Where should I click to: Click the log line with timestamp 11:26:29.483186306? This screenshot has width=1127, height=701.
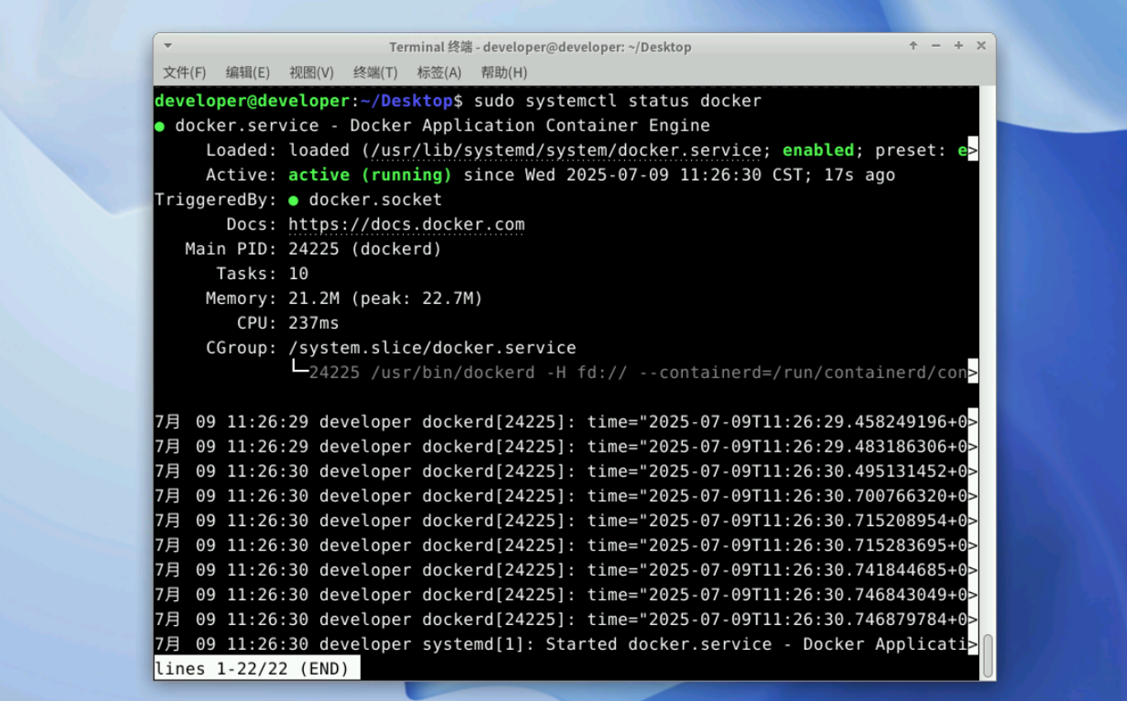[x=566, y=447]
